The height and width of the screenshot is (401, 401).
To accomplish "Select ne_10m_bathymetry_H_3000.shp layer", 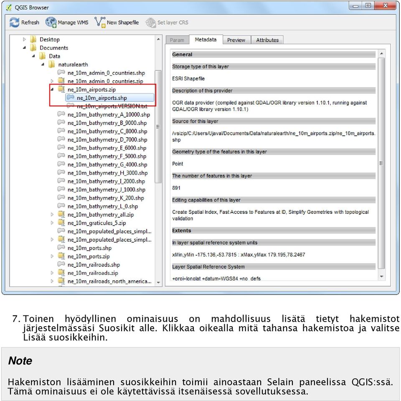I will point(108,173).
